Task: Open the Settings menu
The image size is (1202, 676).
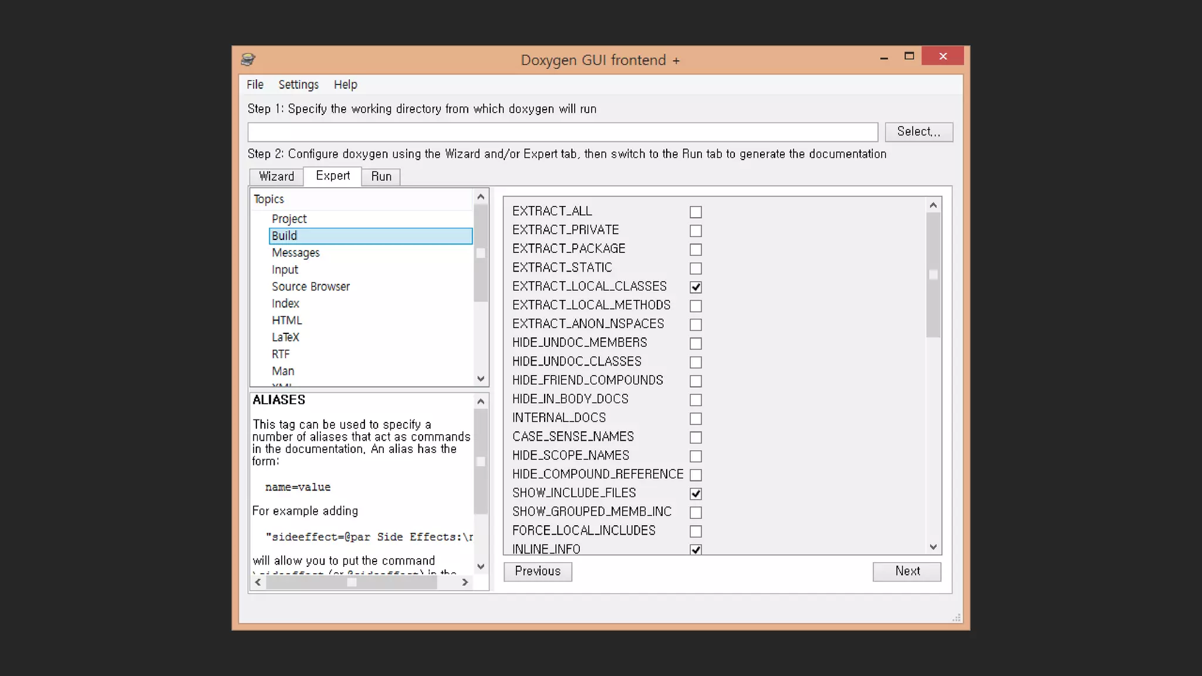Action: pyautogui.click(x=298, y=84)
